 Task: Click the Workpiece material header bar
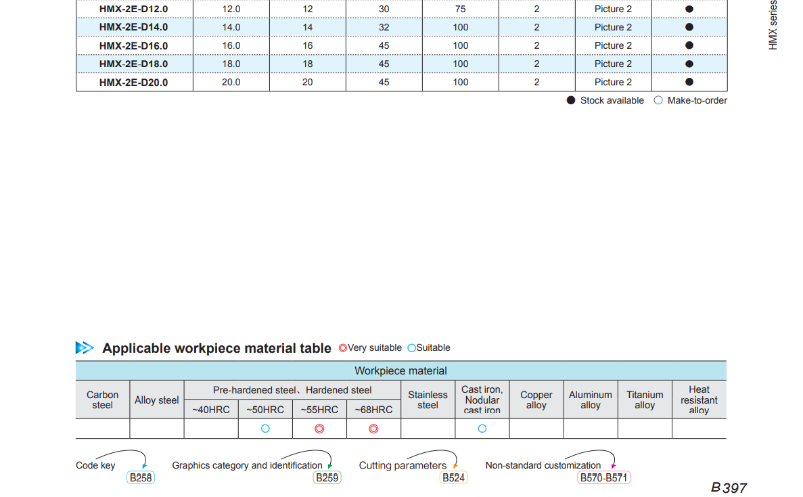pyautogui.click(x=400, y=370)
